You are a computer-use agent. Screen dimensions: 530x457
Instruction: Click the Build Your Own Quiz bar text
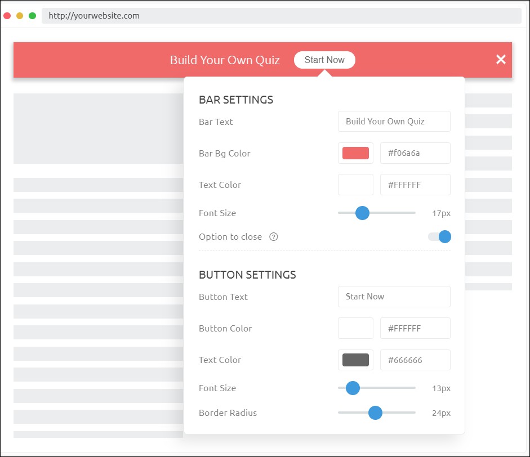click(225, 60)
